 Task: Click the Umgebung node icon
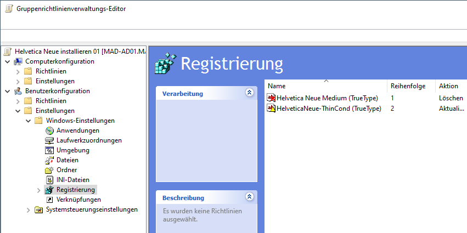(x=49, y=150)
